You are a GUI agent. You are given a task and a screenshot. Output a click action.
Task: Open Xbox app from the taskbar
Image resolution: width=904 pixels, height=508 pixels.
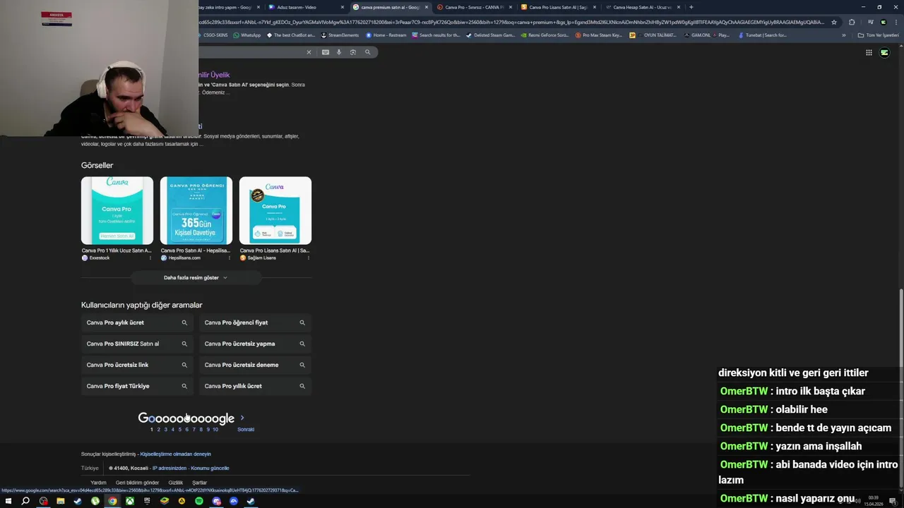[130, 501]
